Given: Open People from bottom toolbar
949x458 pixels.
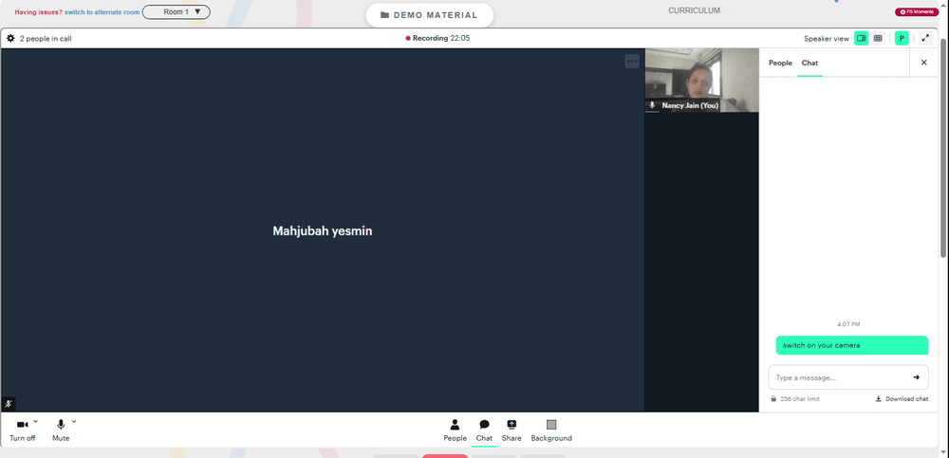Looking at the screenshot, I should (456, 431).
